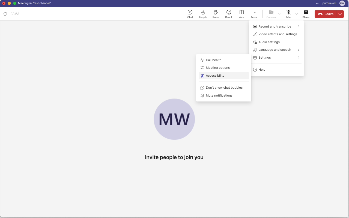The width and height of the screenshot is (349, 218).
Task: Open the React emoji picker
Action: (229, 14)
